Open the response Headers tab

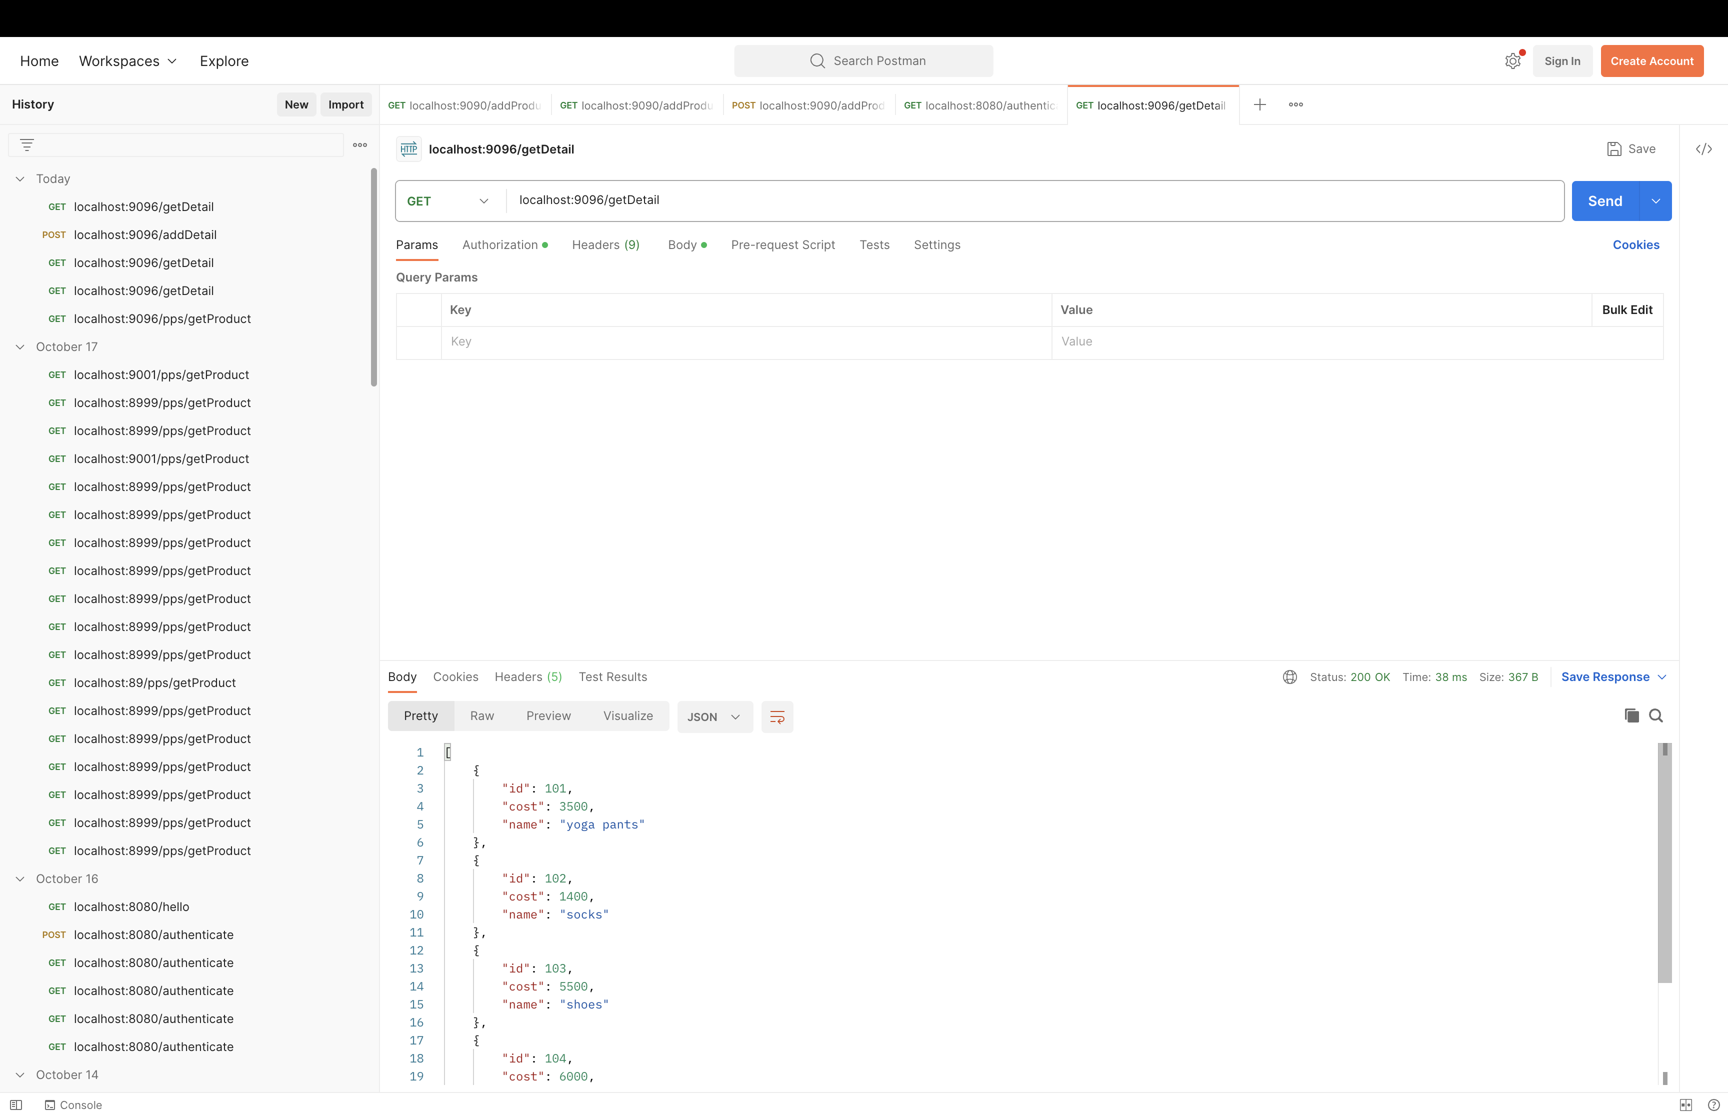click(528, 676)
